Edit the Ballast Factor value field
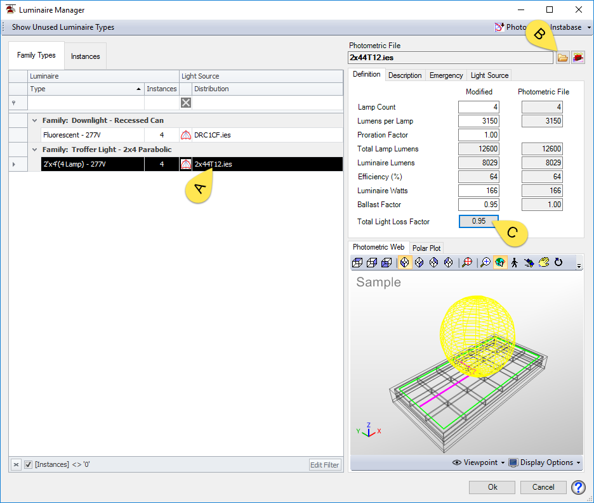 coord(478,204)
